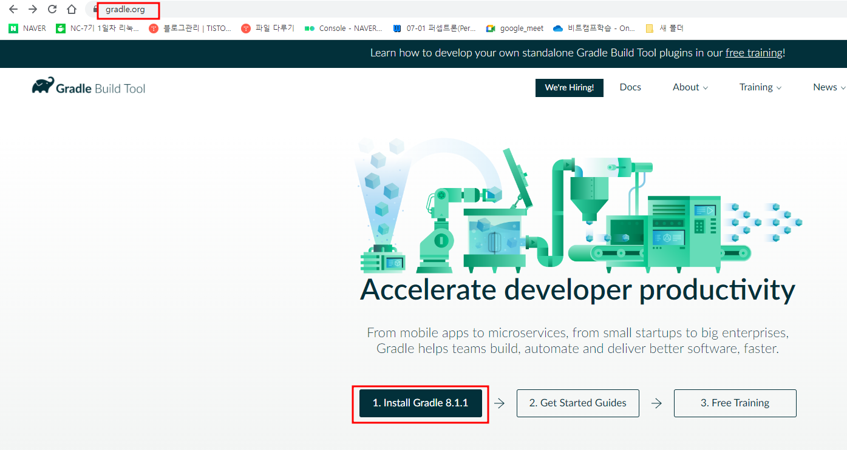Open the NAVER bookmark

[x=28, y=28]
